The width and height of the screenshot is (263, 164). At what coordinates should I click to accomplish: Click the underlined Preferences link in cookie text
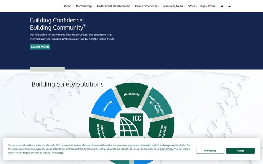(57, 153)
